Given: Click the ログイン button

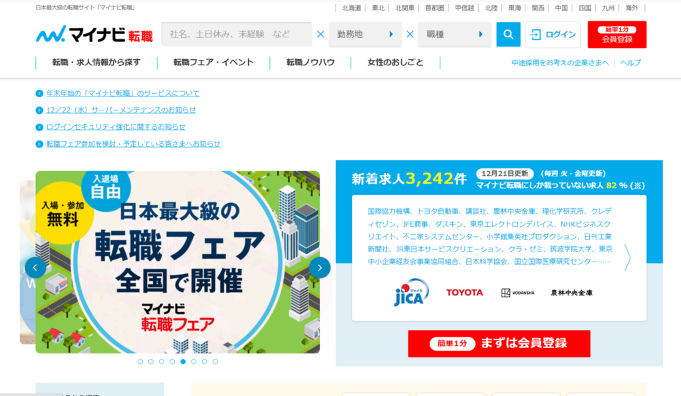Looking at the screenshot, I should tap(553, 35).
